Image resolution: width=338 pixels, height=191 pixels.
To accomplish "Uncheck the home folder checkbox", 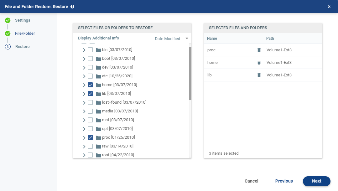I will point(90,85).
